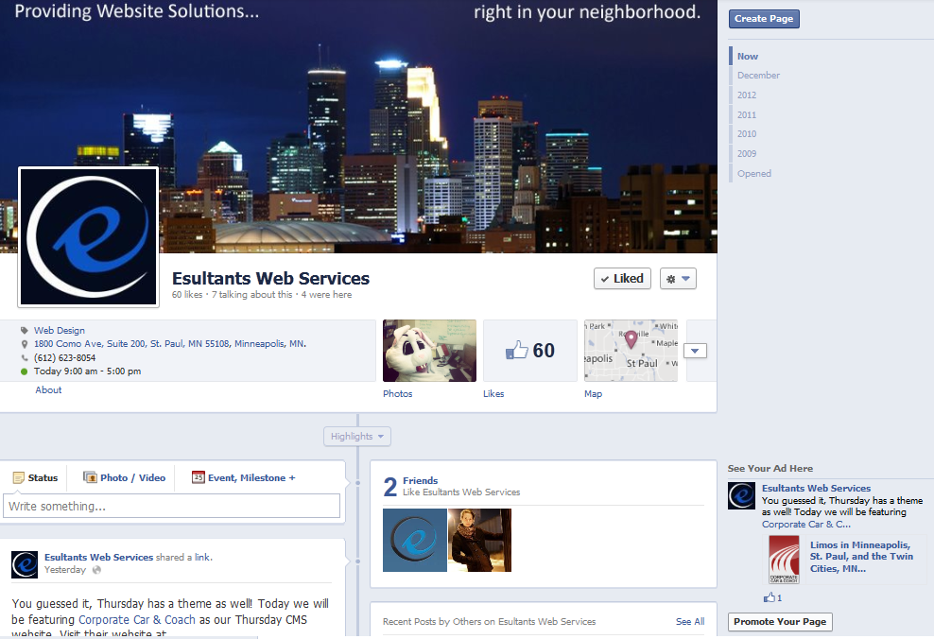The height and width of the screenshot is (639, 934).
Task: Click the Yesterday post timestamp
Action: (65, 570)
